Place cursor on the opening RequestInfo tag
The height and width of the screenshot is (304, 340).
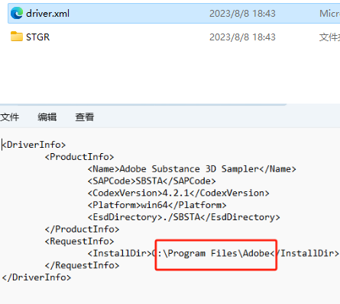point(79,242)
